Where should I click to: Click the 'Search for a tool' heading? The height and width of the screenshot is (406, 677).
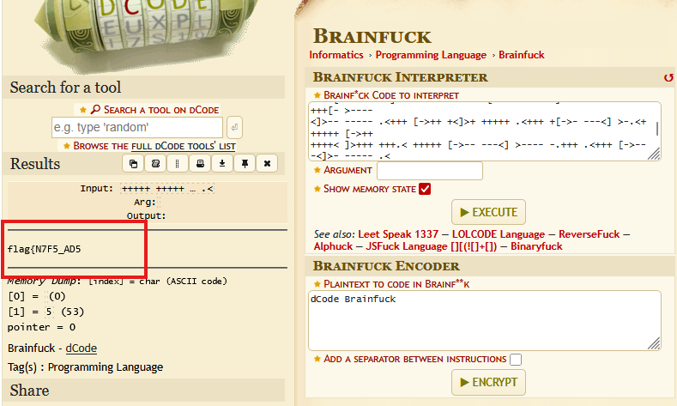[65, 88]
